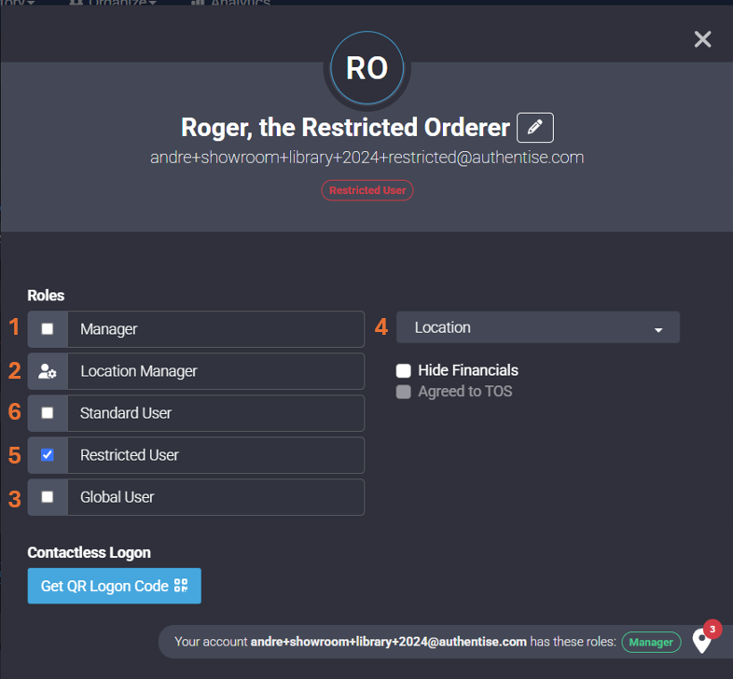Click the Roger, the Restricted Orderer heading

click(x=345, y=127)
